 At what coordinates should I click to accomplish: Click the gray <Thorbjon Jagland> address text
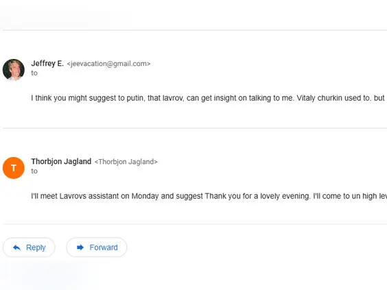point(126,162)
